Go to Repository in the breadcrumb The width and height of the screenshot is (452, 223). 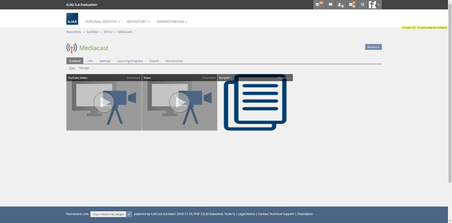point(74,32)
